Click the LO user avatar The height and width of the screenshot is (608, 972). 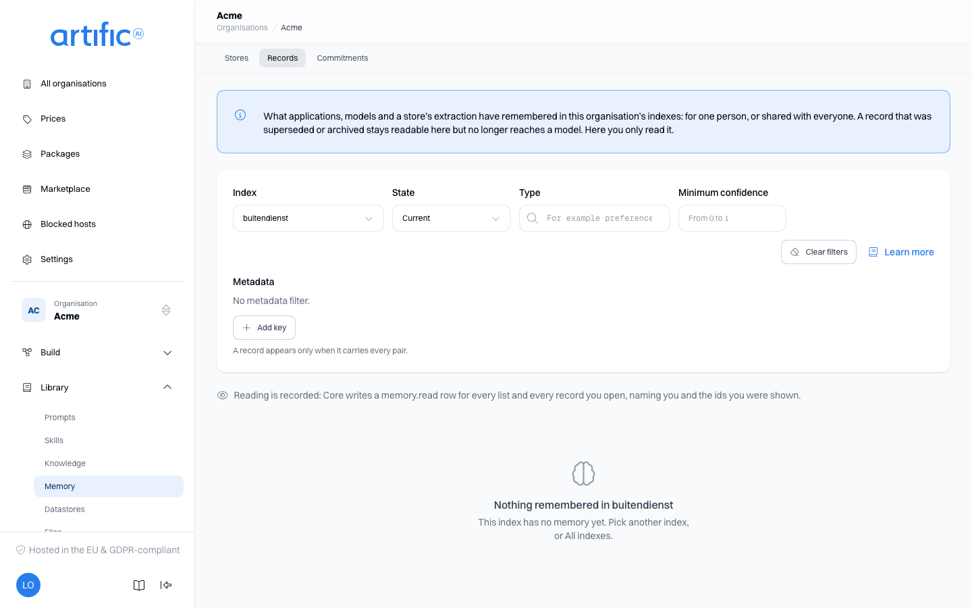28,585
